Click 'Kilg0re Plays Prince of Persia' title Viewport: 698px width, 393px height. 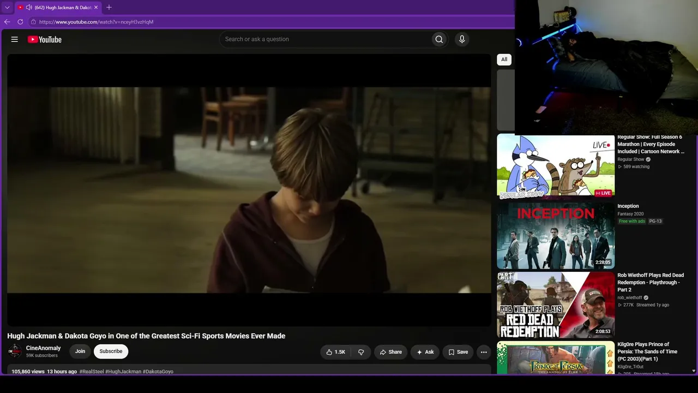point(647,352)
